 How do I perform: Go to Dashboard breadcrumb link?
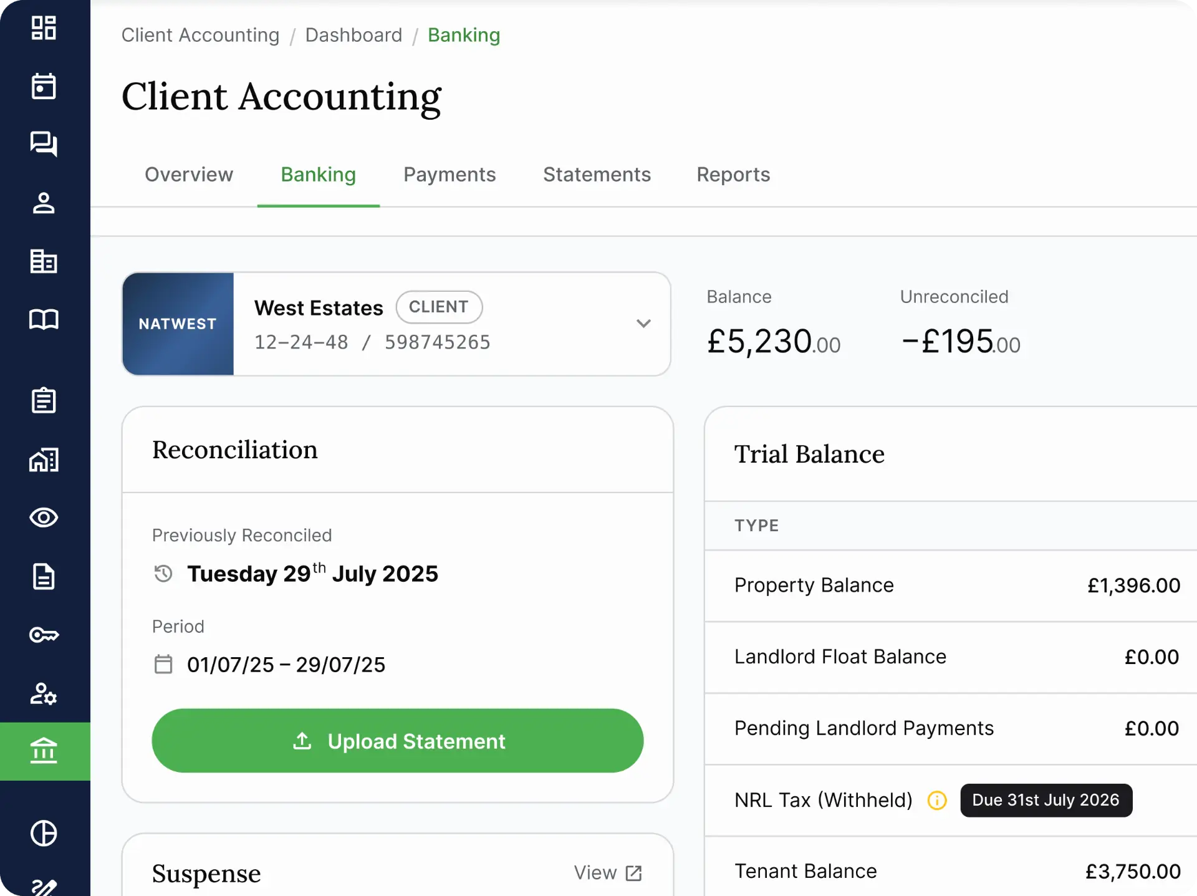point(353,35)
